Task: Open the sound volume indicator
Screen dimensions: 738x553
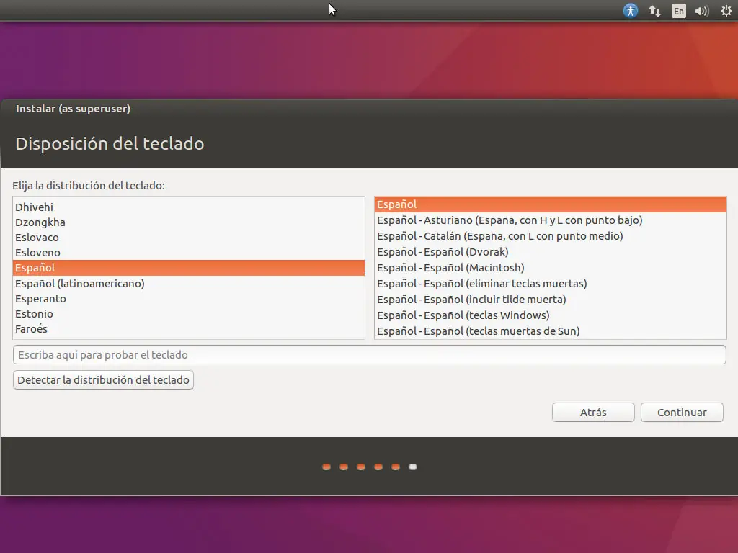Action: click(702, 10)
